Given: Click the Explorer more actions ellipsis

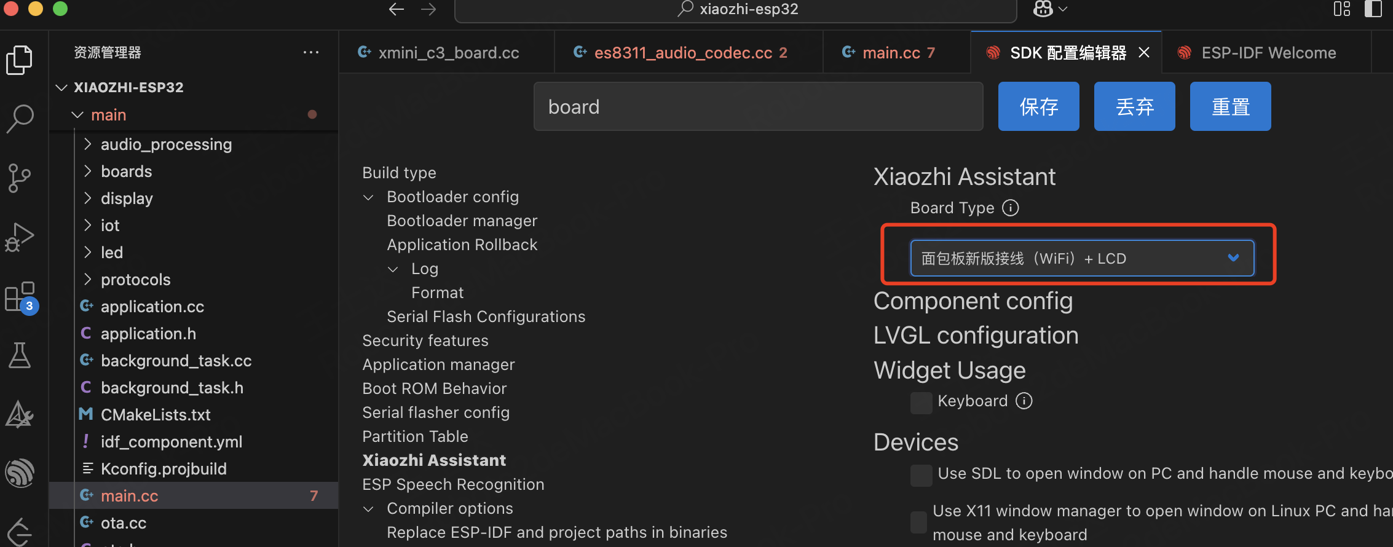Looking at the screenshot, I should click(311, 53).
